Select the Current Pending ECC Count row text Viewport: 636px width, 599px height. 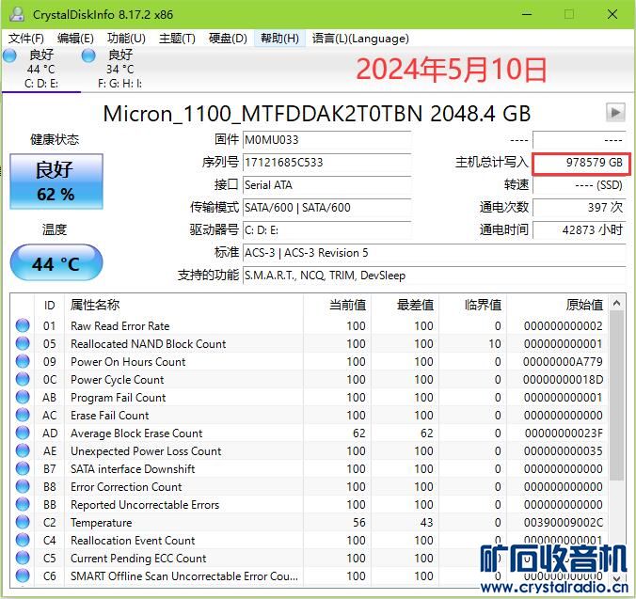(x=138, y=559)
